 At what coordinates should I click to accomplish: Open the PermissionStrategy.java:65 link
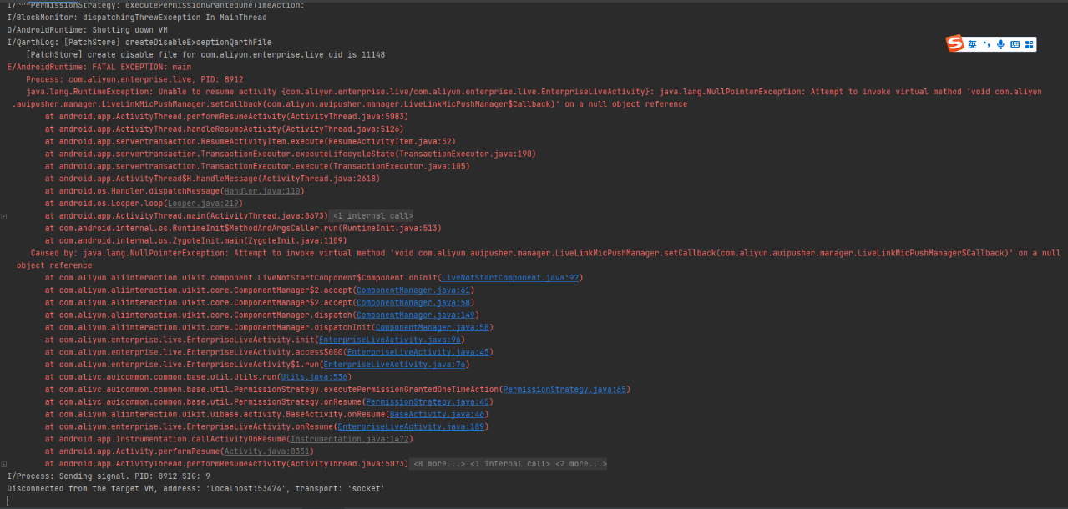tap(563, 390)
